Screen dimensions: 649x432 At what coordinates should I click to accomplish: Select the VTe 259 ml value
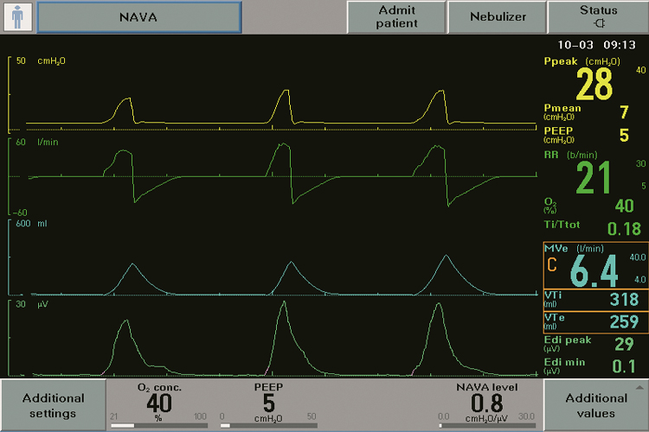tap(594, 321)
